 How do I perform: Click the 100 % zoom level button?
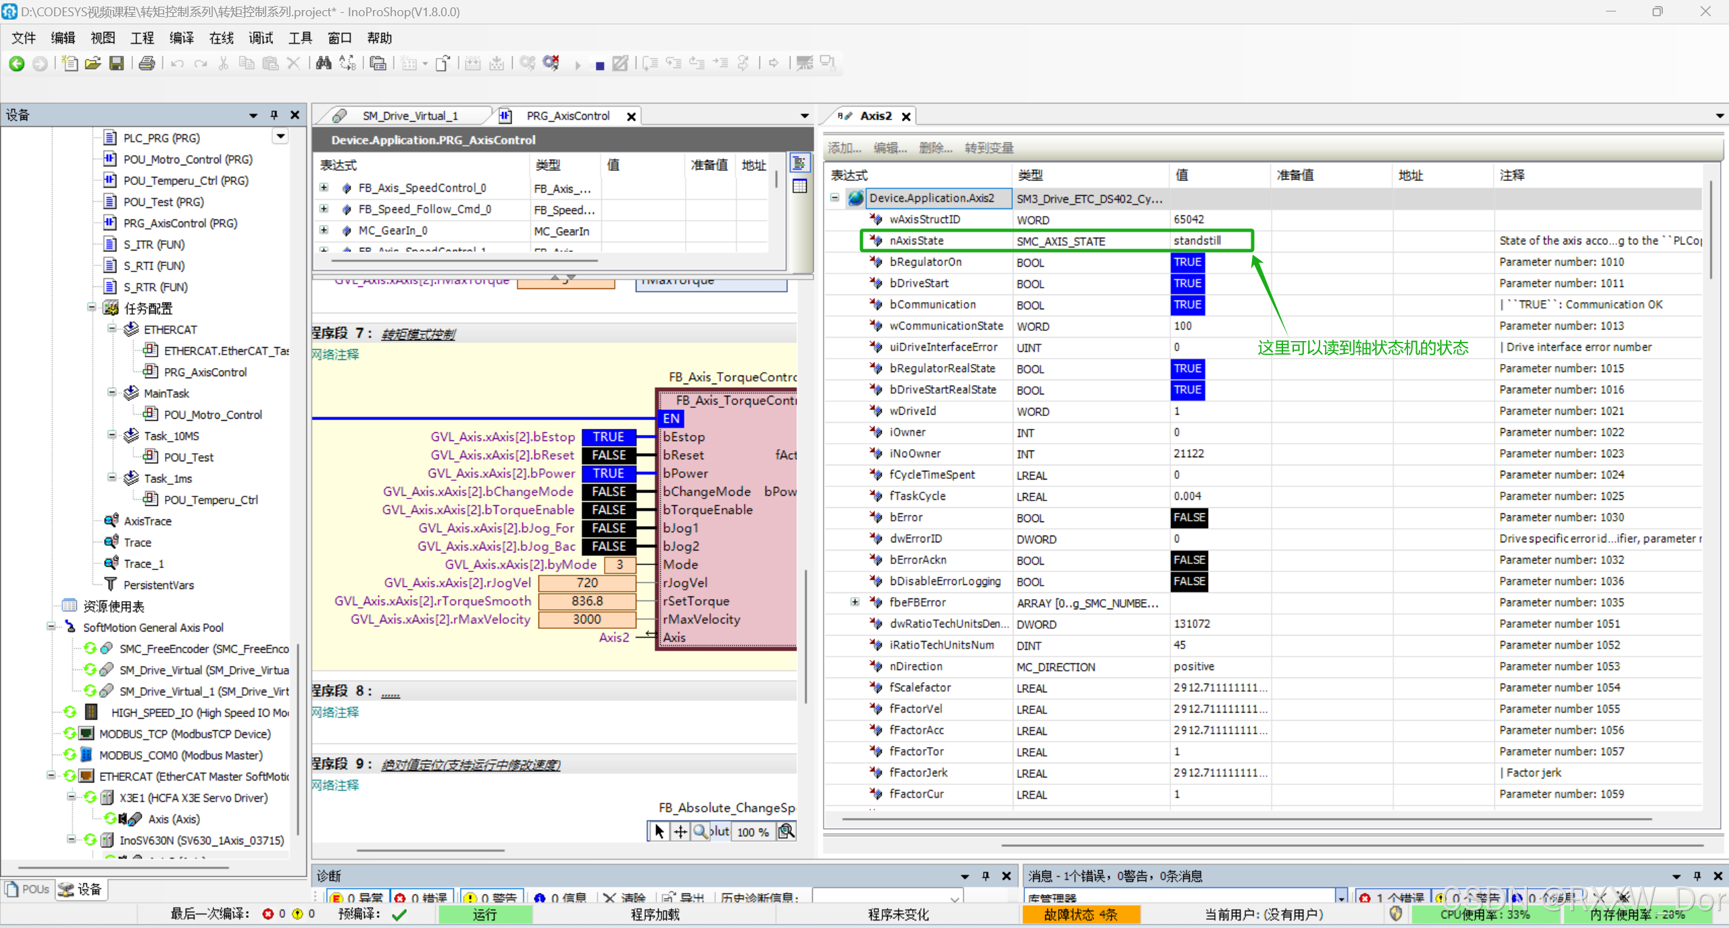coord(753,831)
